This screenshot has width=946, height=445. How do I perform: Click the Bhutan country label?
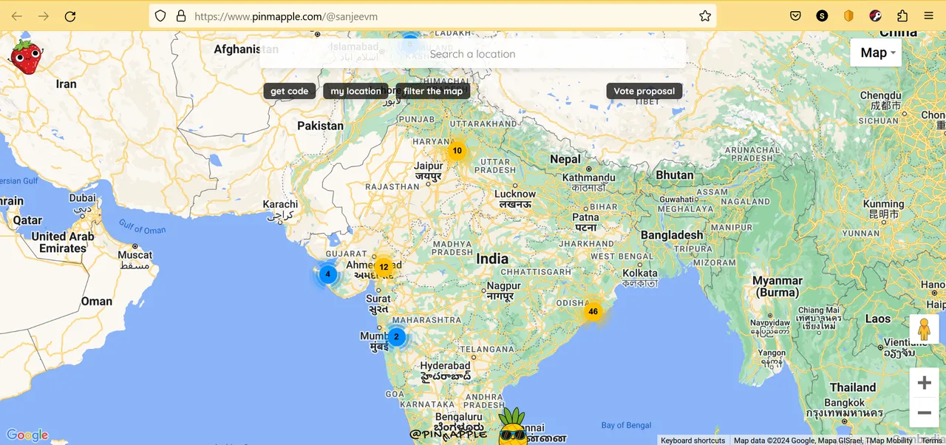675,175
